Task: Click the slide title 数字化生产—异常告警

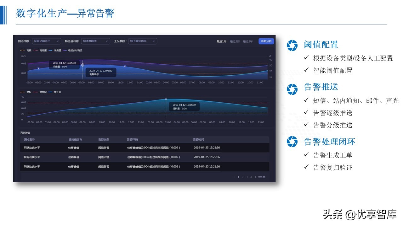Action: click(65, 13)
